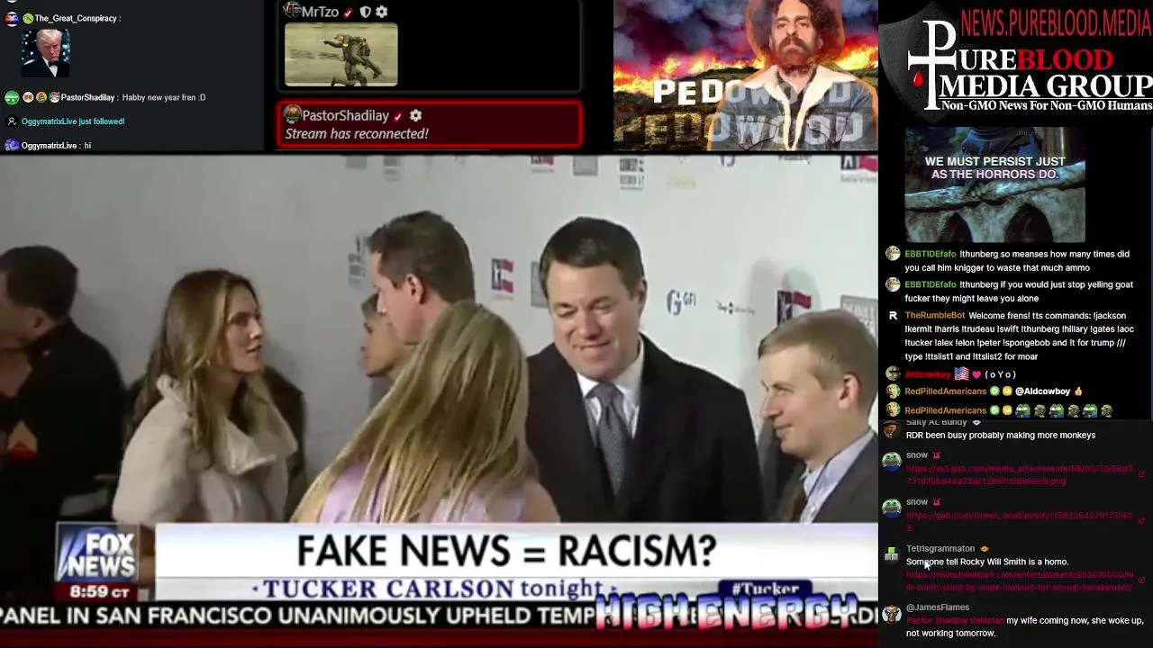Open the snow gab.com media attachment link
The width and height of the screenshot is (1153, 648).
click(1019, 475)
